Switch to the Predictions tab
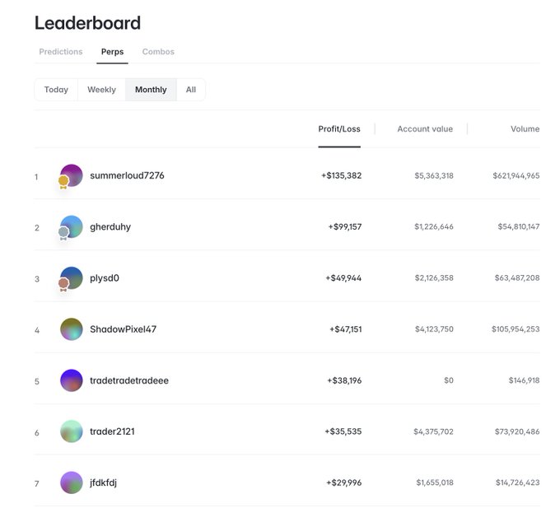560x522 pixels. (x=61, y=52)
